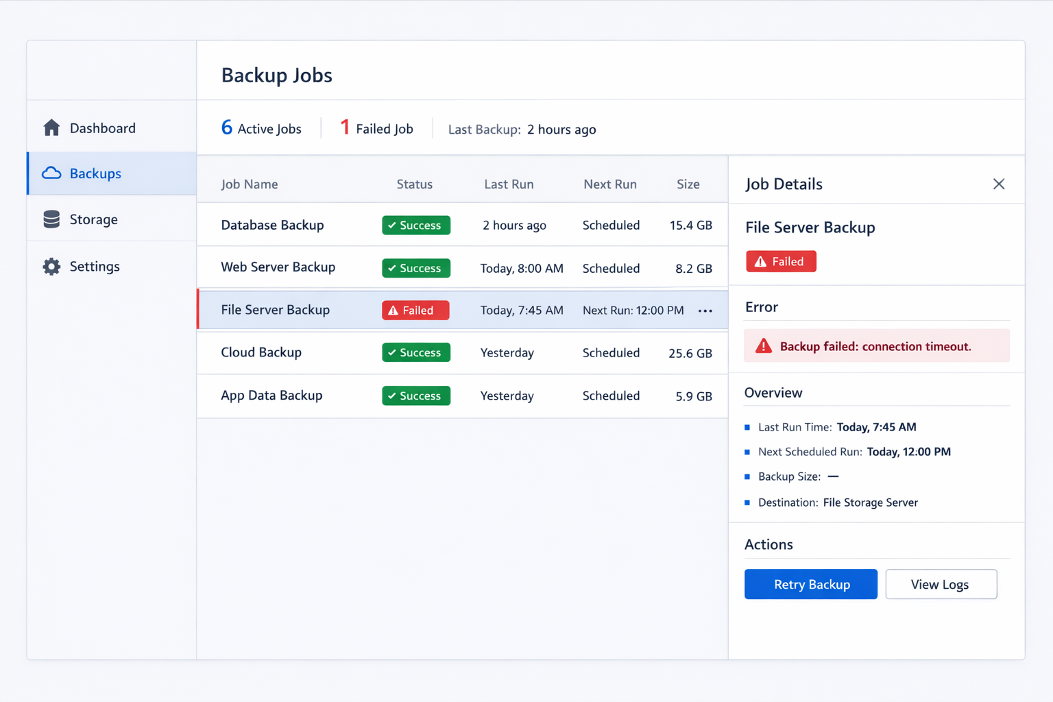
Task: Open View Logs for the failed job
Action: tap(941, 584)
